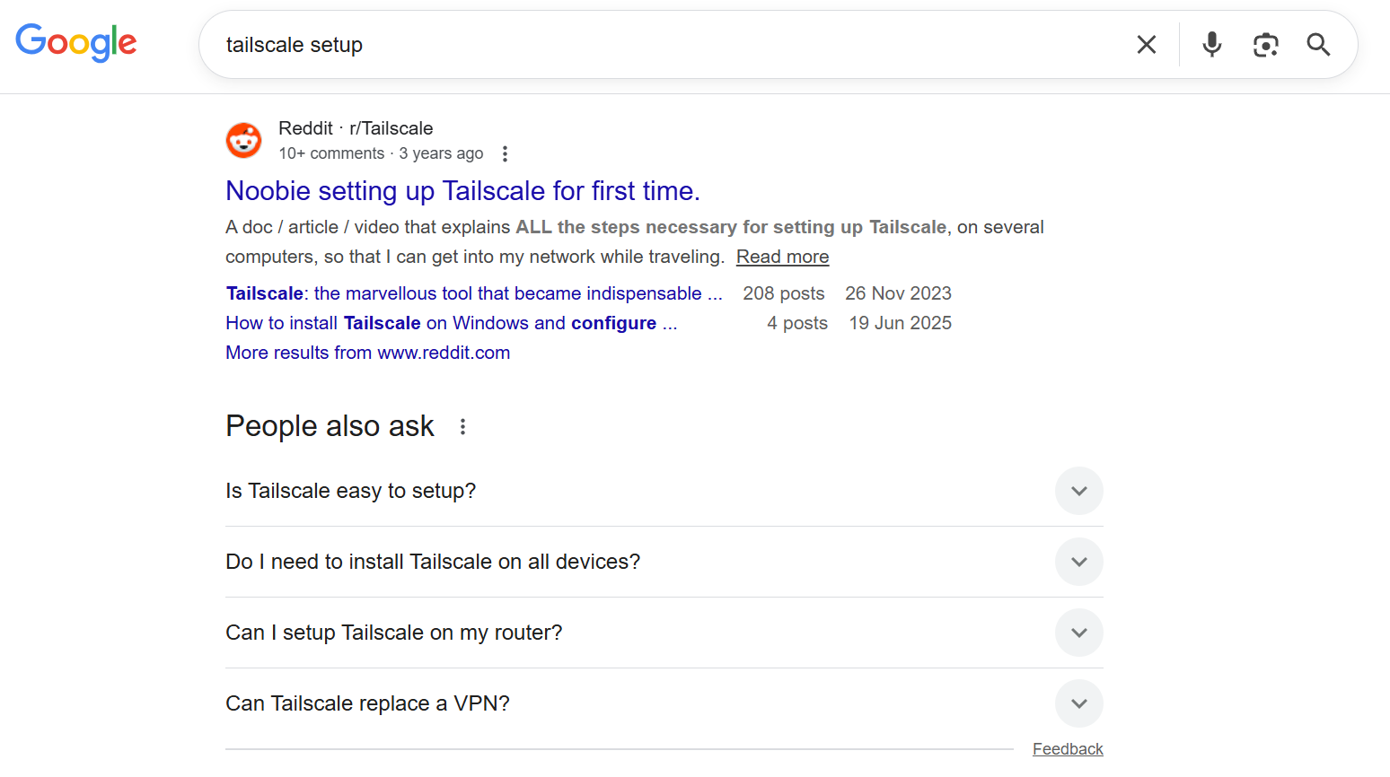The height and width of the screenshot is (777, 1390).
Task: Expand "Can Tailscale replace a VPN?" chevron
Action: pos(1078,703)
